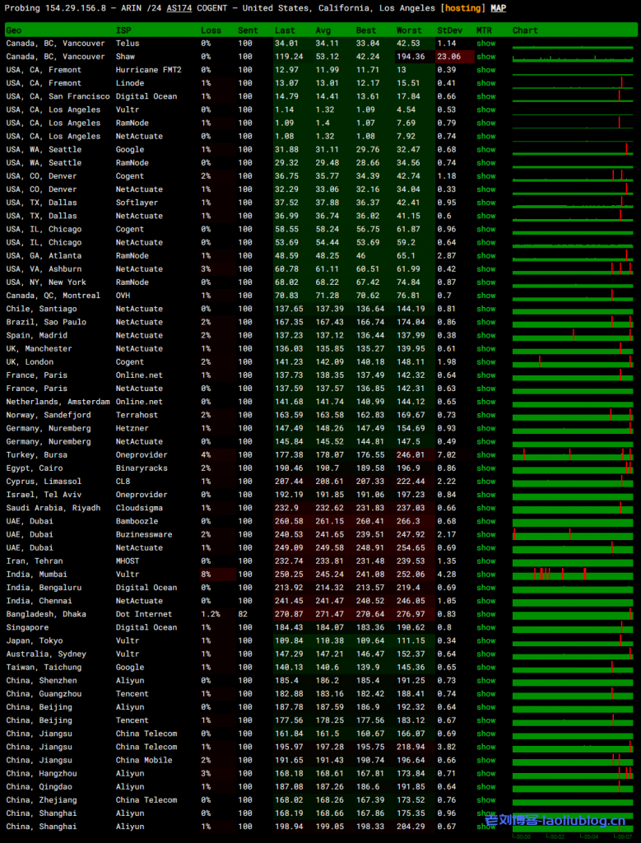The height and width of the screenshot is (843, 641).
Task: Open the Bursa Oneprovider latency chart
Action: [573, 454]
